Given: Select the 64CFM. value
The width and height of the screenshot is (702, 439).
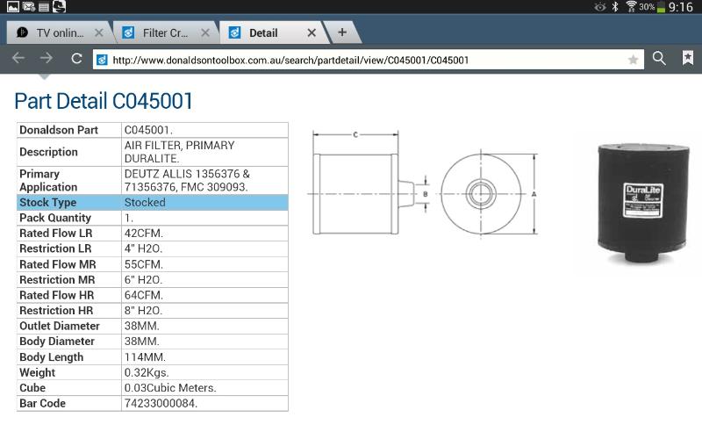Looking at the screenshot, I should point(143,295).
